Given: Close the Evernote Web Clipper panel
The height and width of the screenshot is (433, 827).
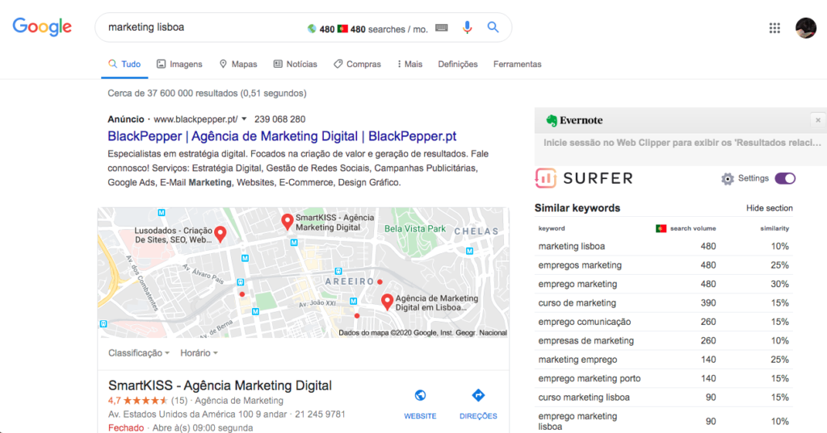Looking at the screenshot, I should click(x=817, y=120).
